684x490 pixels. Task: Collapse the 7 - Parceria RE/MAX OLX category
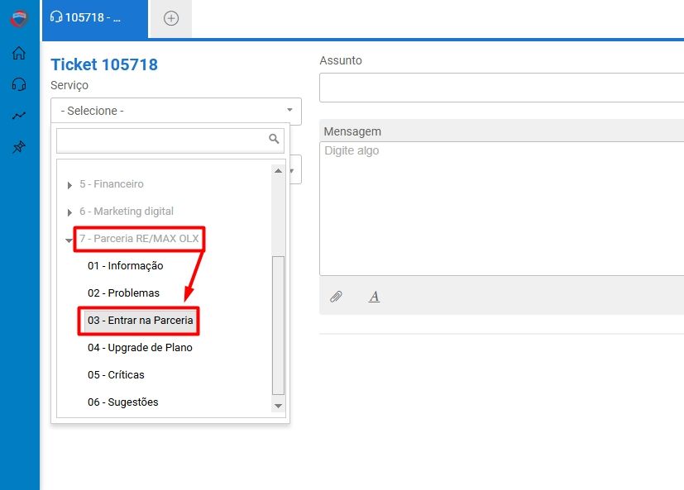[69, 240]
